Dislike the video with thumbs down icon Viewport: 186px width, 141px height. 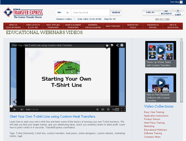click(x=112, y=45)
